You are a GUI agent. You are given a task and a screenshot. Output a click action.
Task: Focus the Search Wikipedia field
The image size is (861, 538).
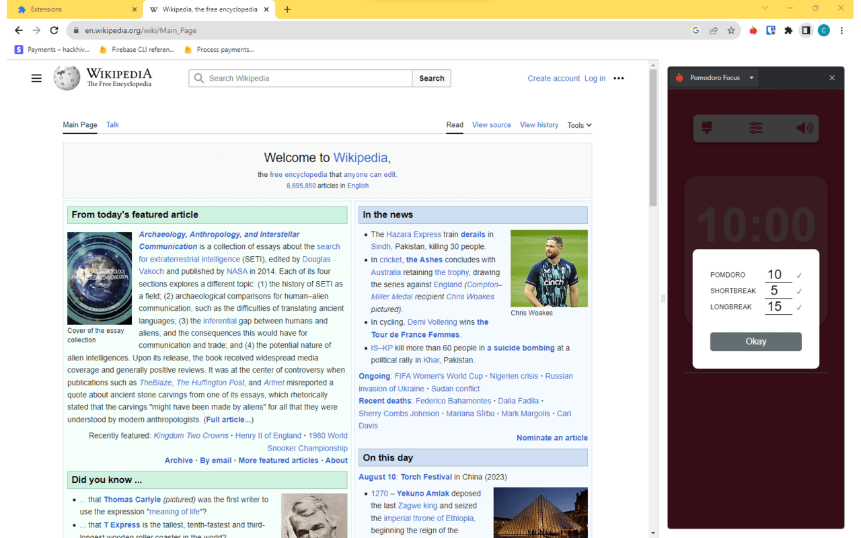pos(301,78)
